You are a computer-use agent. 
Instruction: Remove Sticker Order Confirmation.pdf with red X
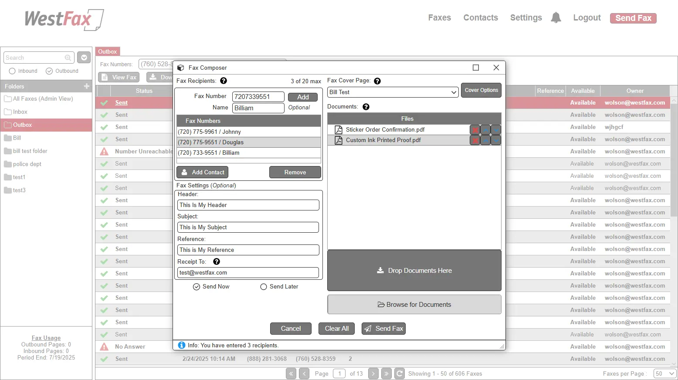475,130
